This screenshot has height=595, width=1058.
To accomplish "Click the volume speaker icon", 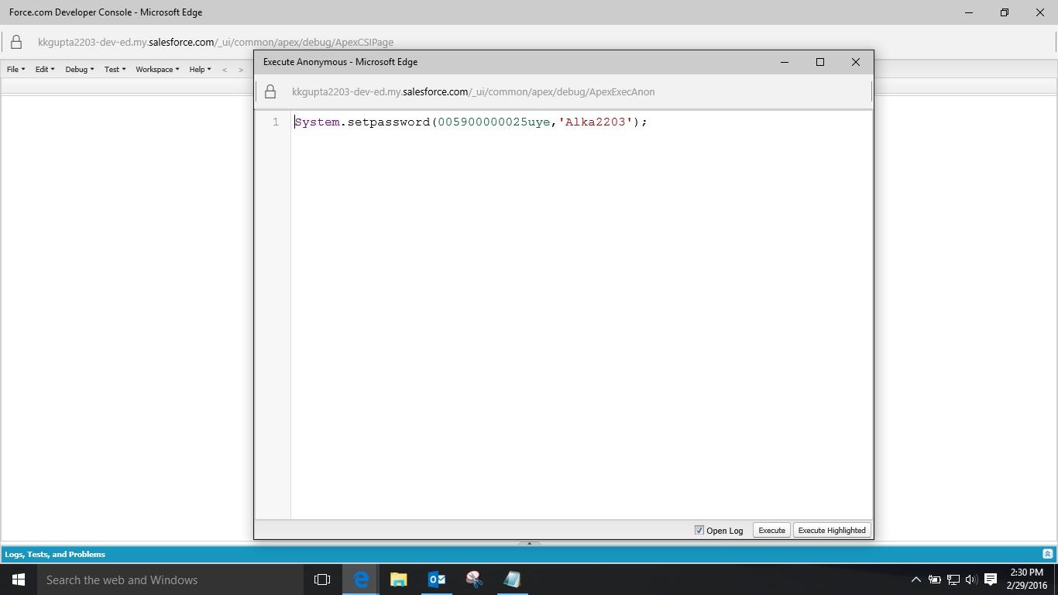I will 971,580.
